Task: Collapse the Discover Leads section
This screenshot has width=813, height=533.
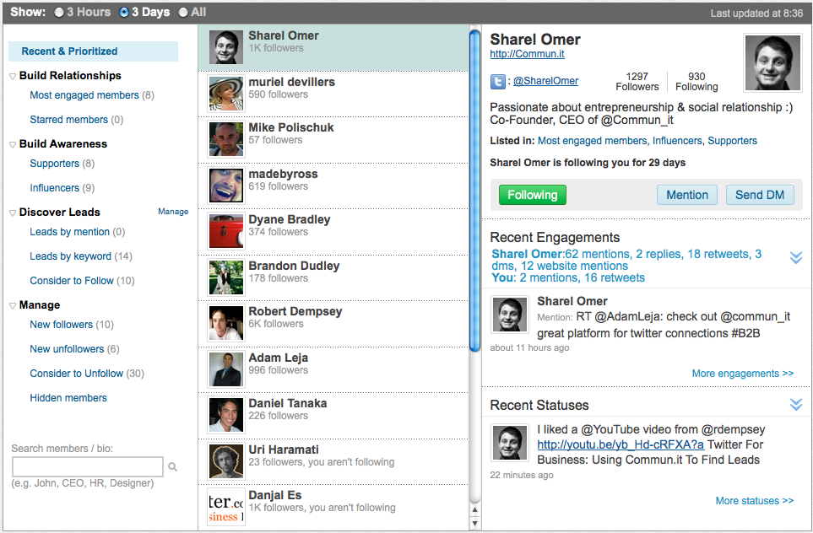Action: coord(13,213)
